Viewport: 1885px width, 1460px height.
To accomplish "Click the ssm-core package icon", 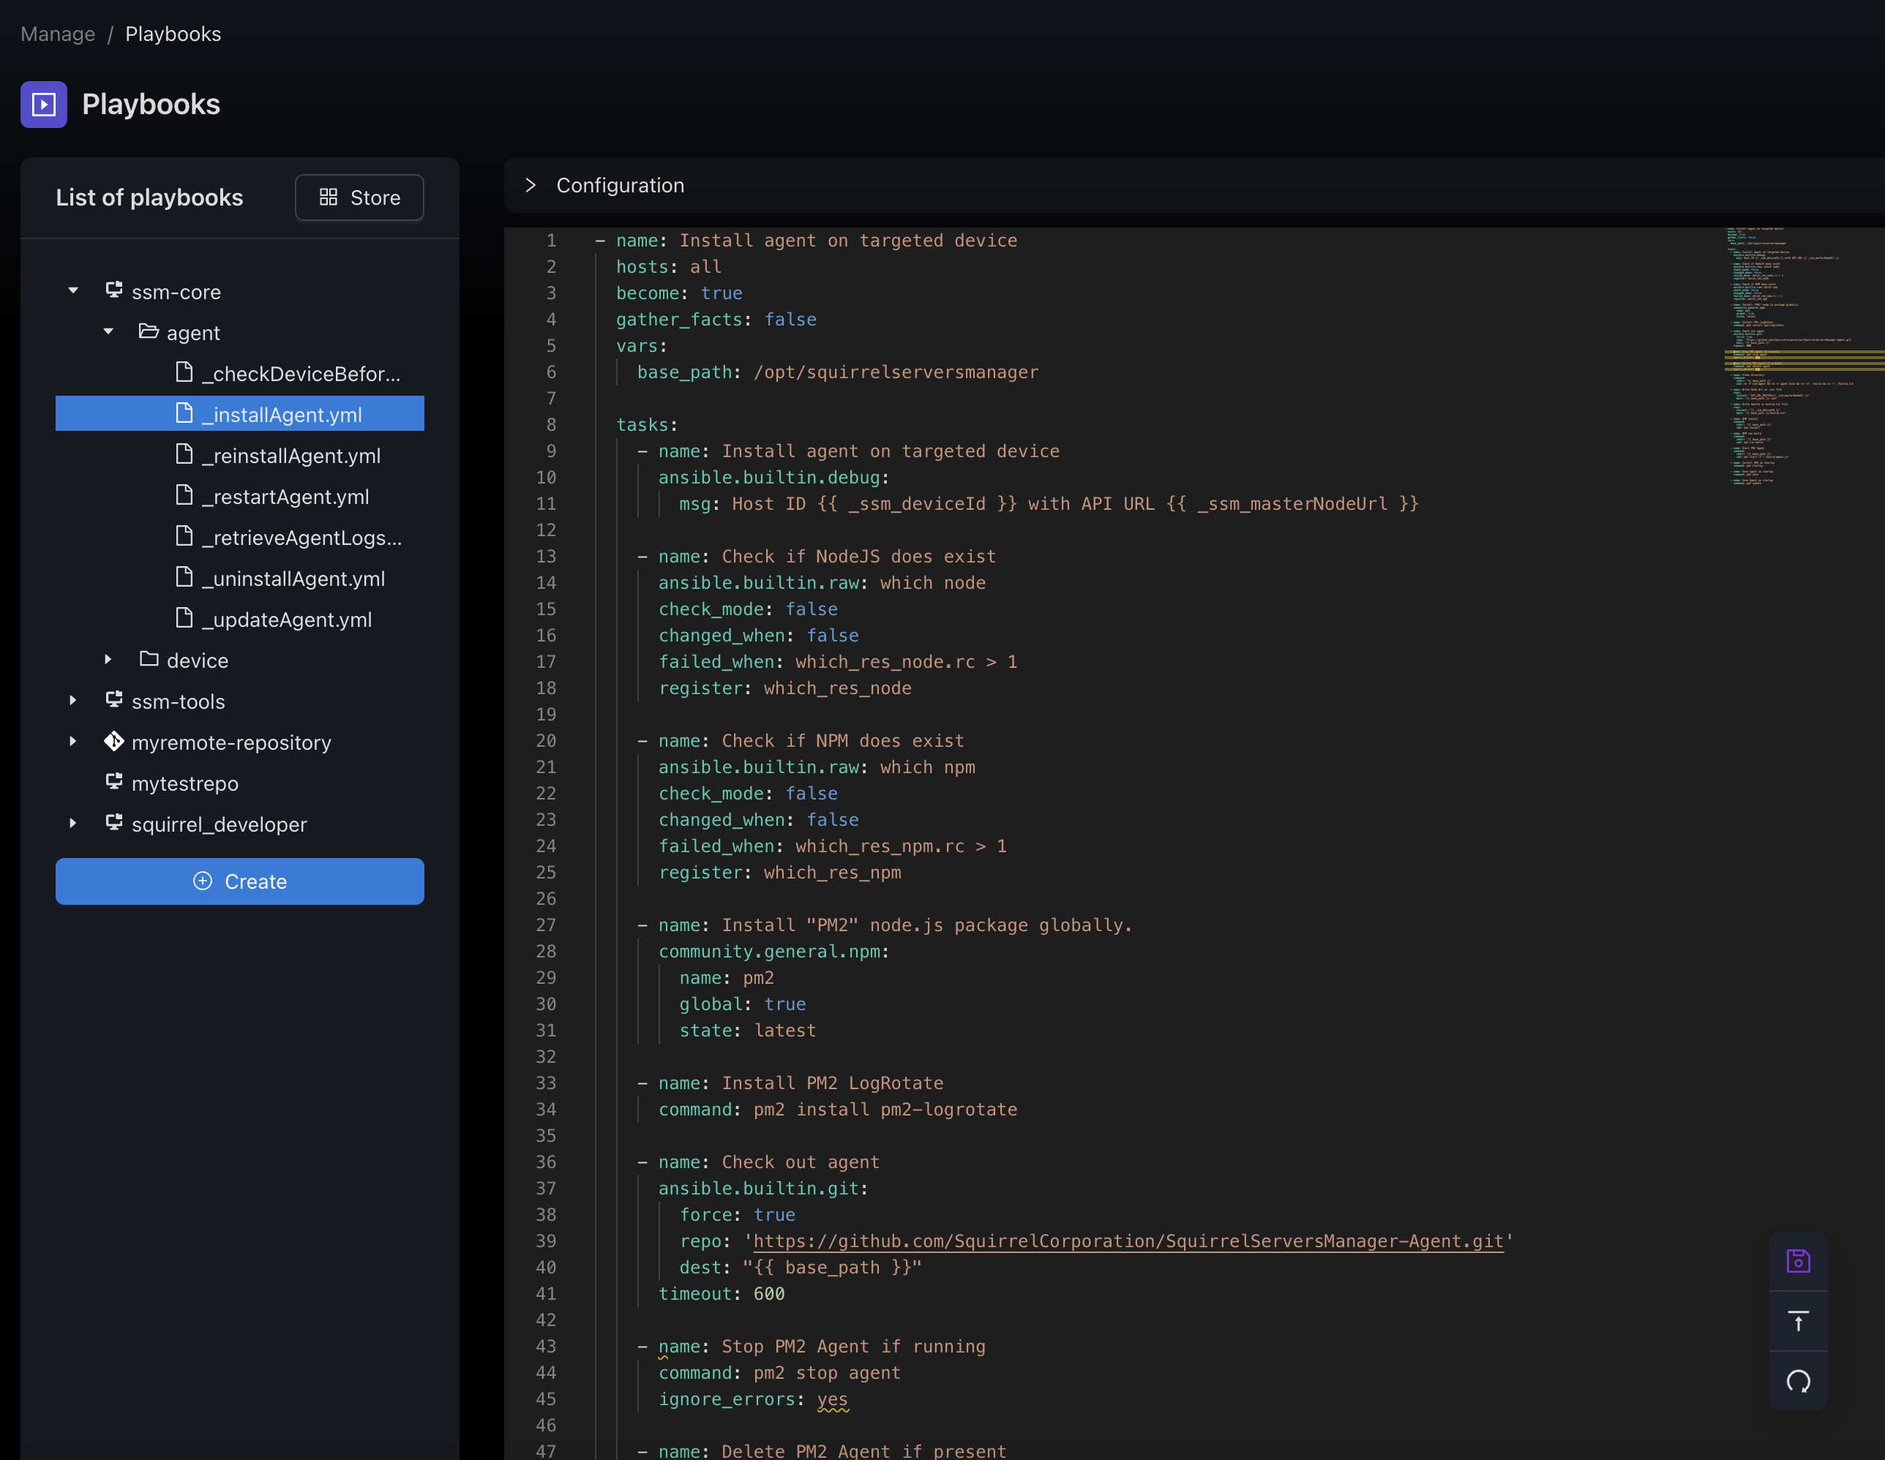I will click(116, 290).
